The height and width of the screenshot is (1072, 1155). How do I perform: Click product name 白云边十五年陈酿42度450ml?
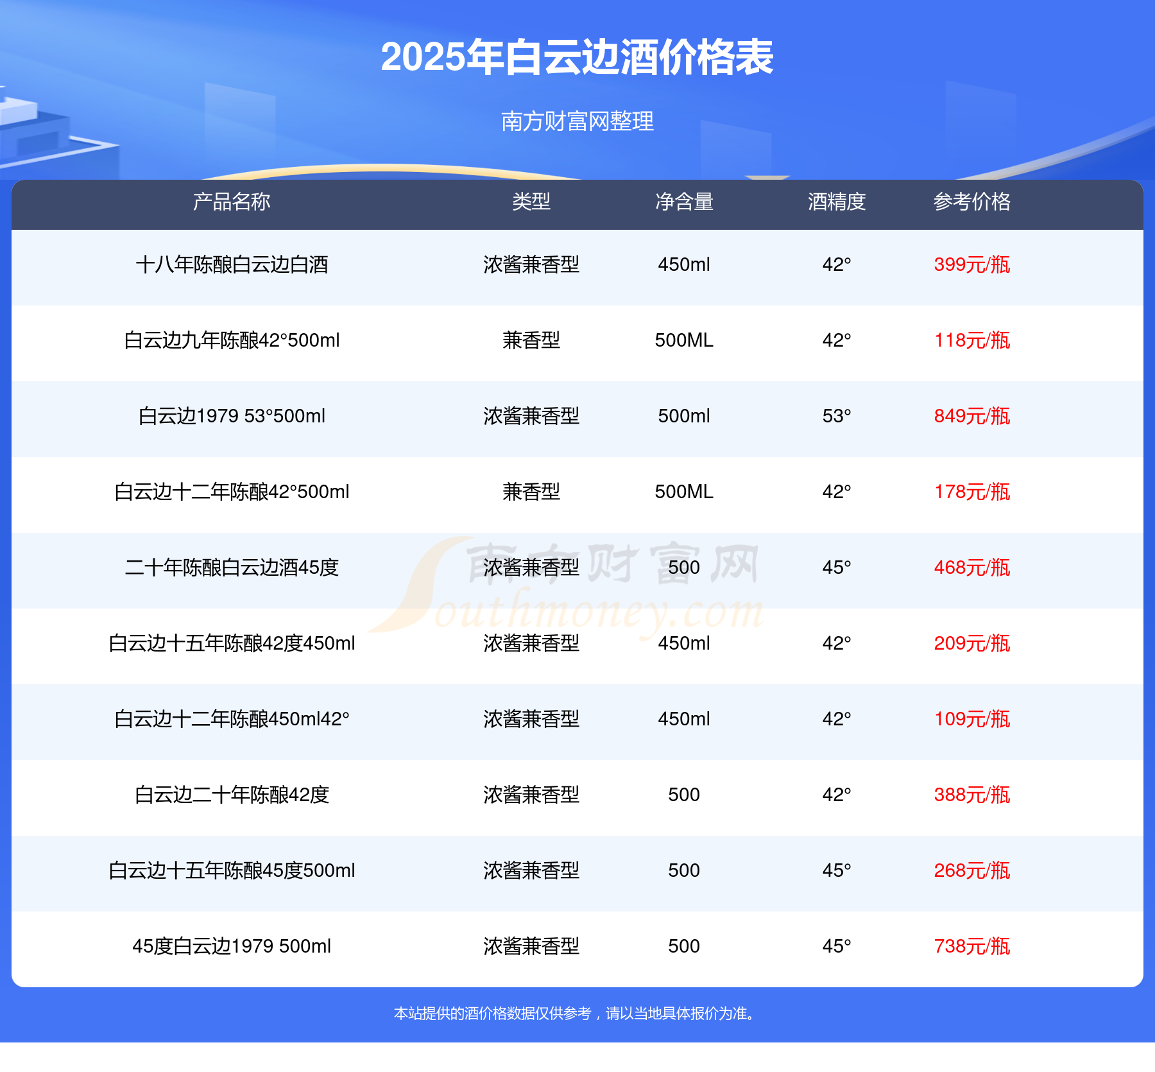coord(232,643)
